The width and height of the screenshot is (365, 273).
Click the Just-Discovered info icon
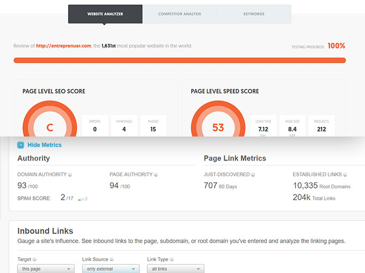[x=253, y=175]
